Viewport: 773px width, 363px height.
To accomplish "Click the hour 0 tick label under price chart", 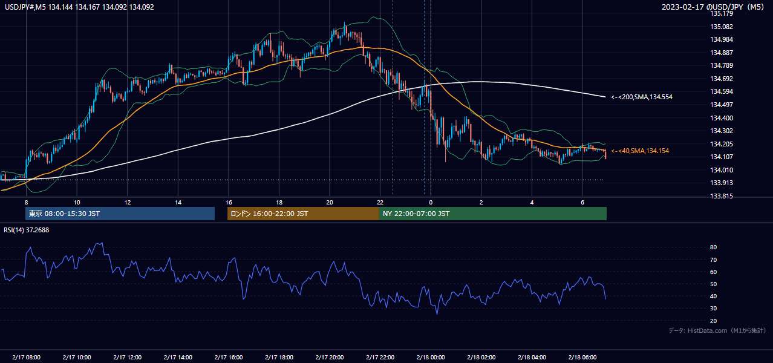I will [x=431, y=202].
